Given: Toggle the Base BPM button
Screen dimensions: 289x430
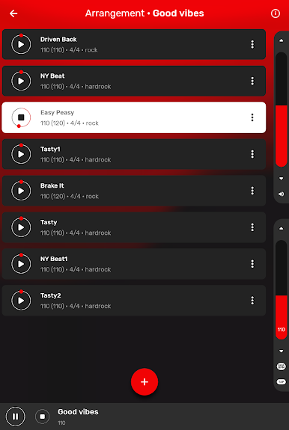Looking at the screenshot, I should [281, 366].
